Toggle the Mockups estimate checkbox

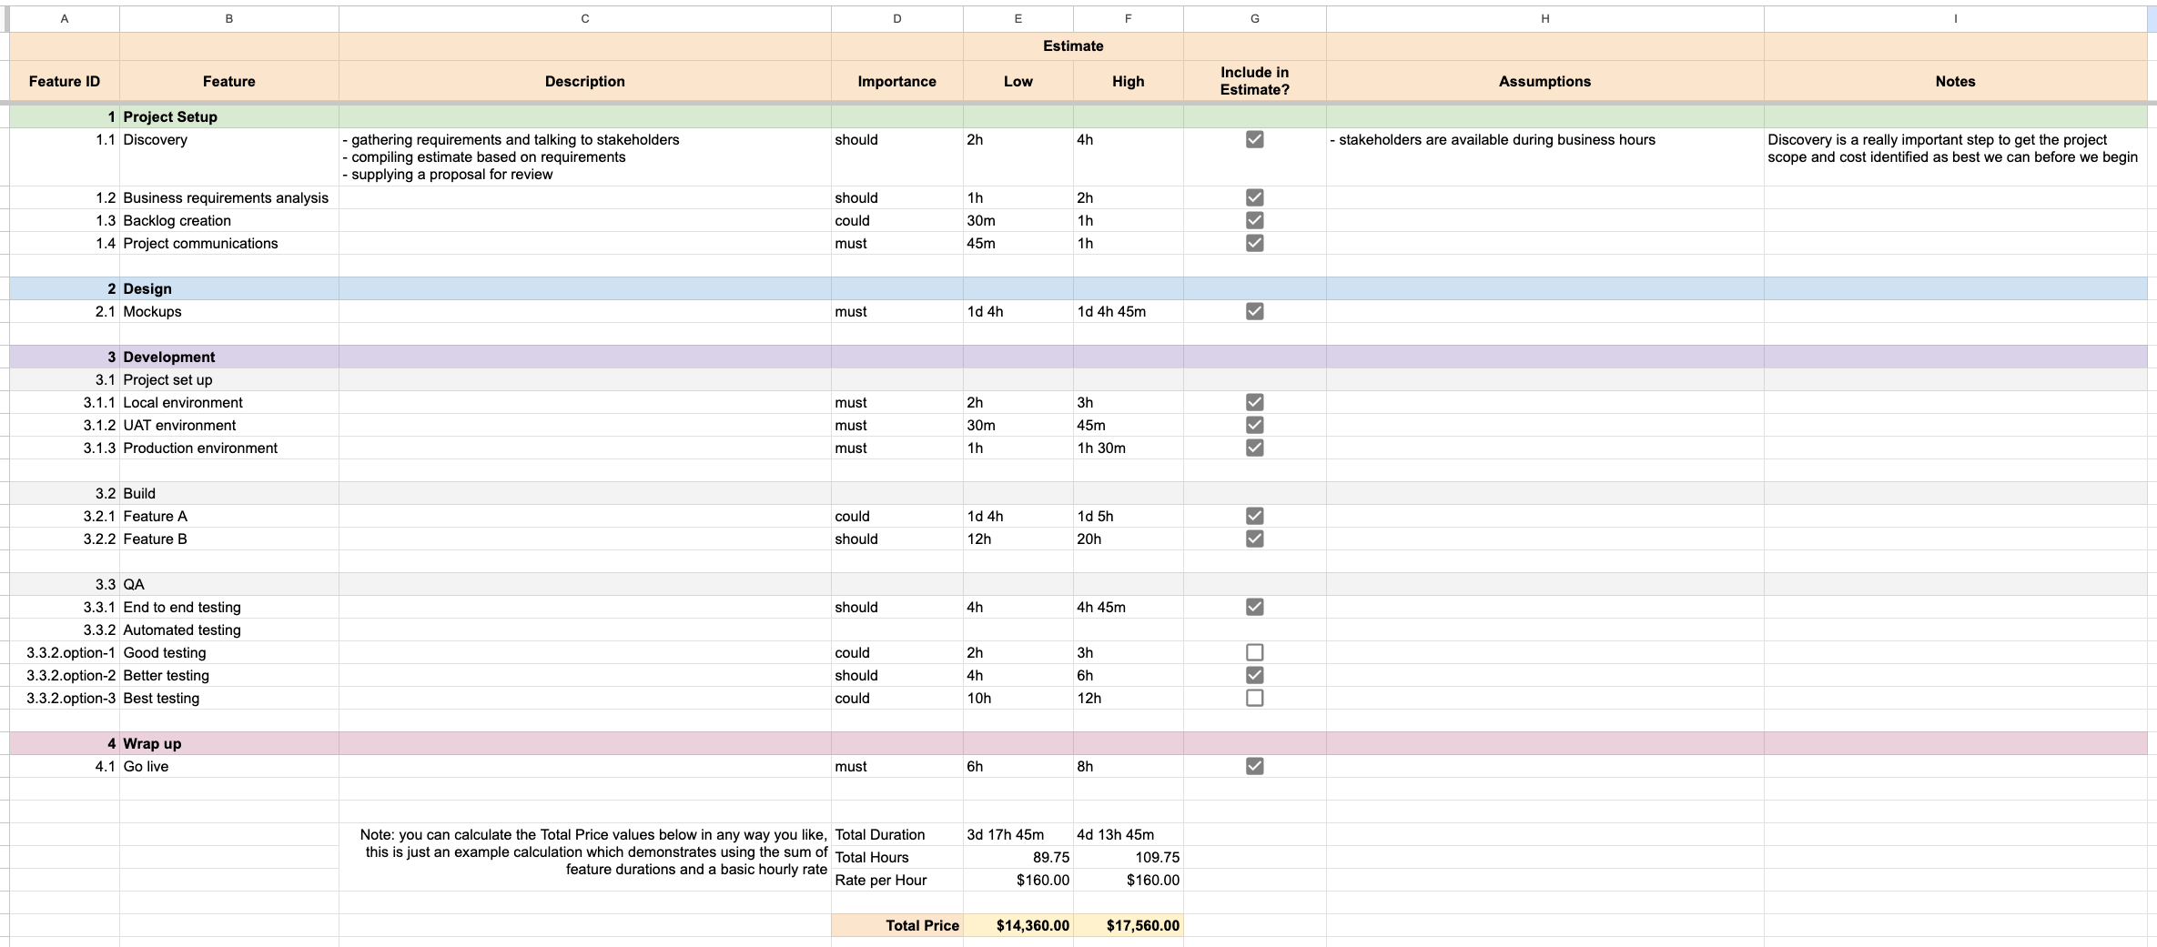click(x=1254, y=311)
